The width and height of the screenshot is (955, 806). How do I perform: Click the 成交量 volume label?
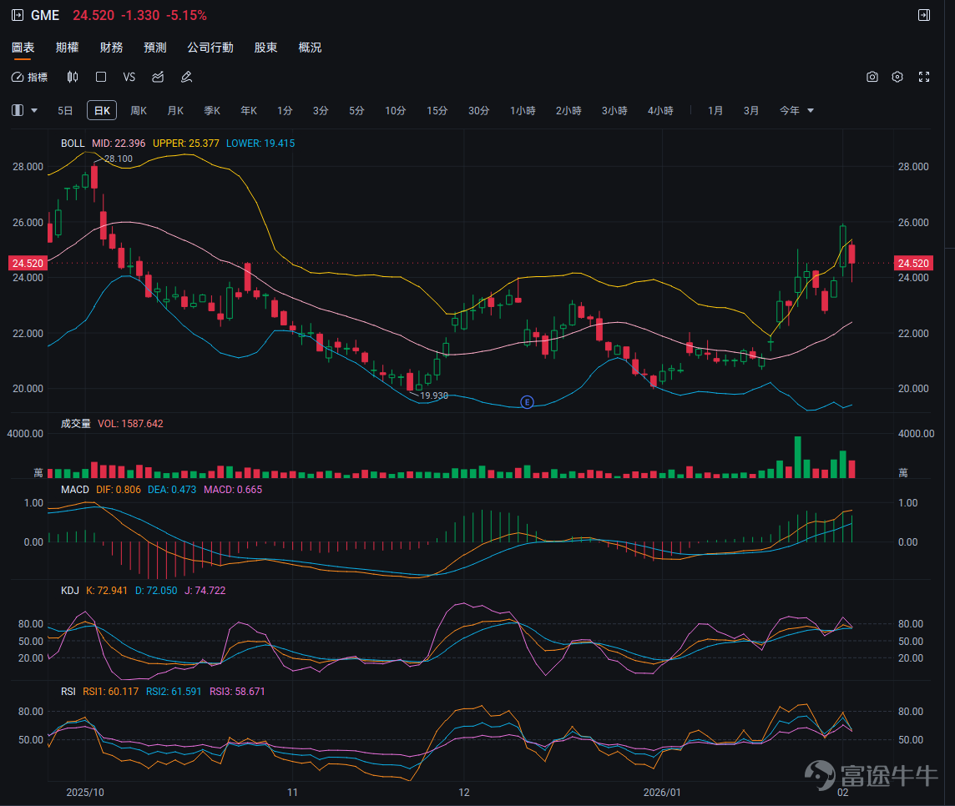(75, 423)
